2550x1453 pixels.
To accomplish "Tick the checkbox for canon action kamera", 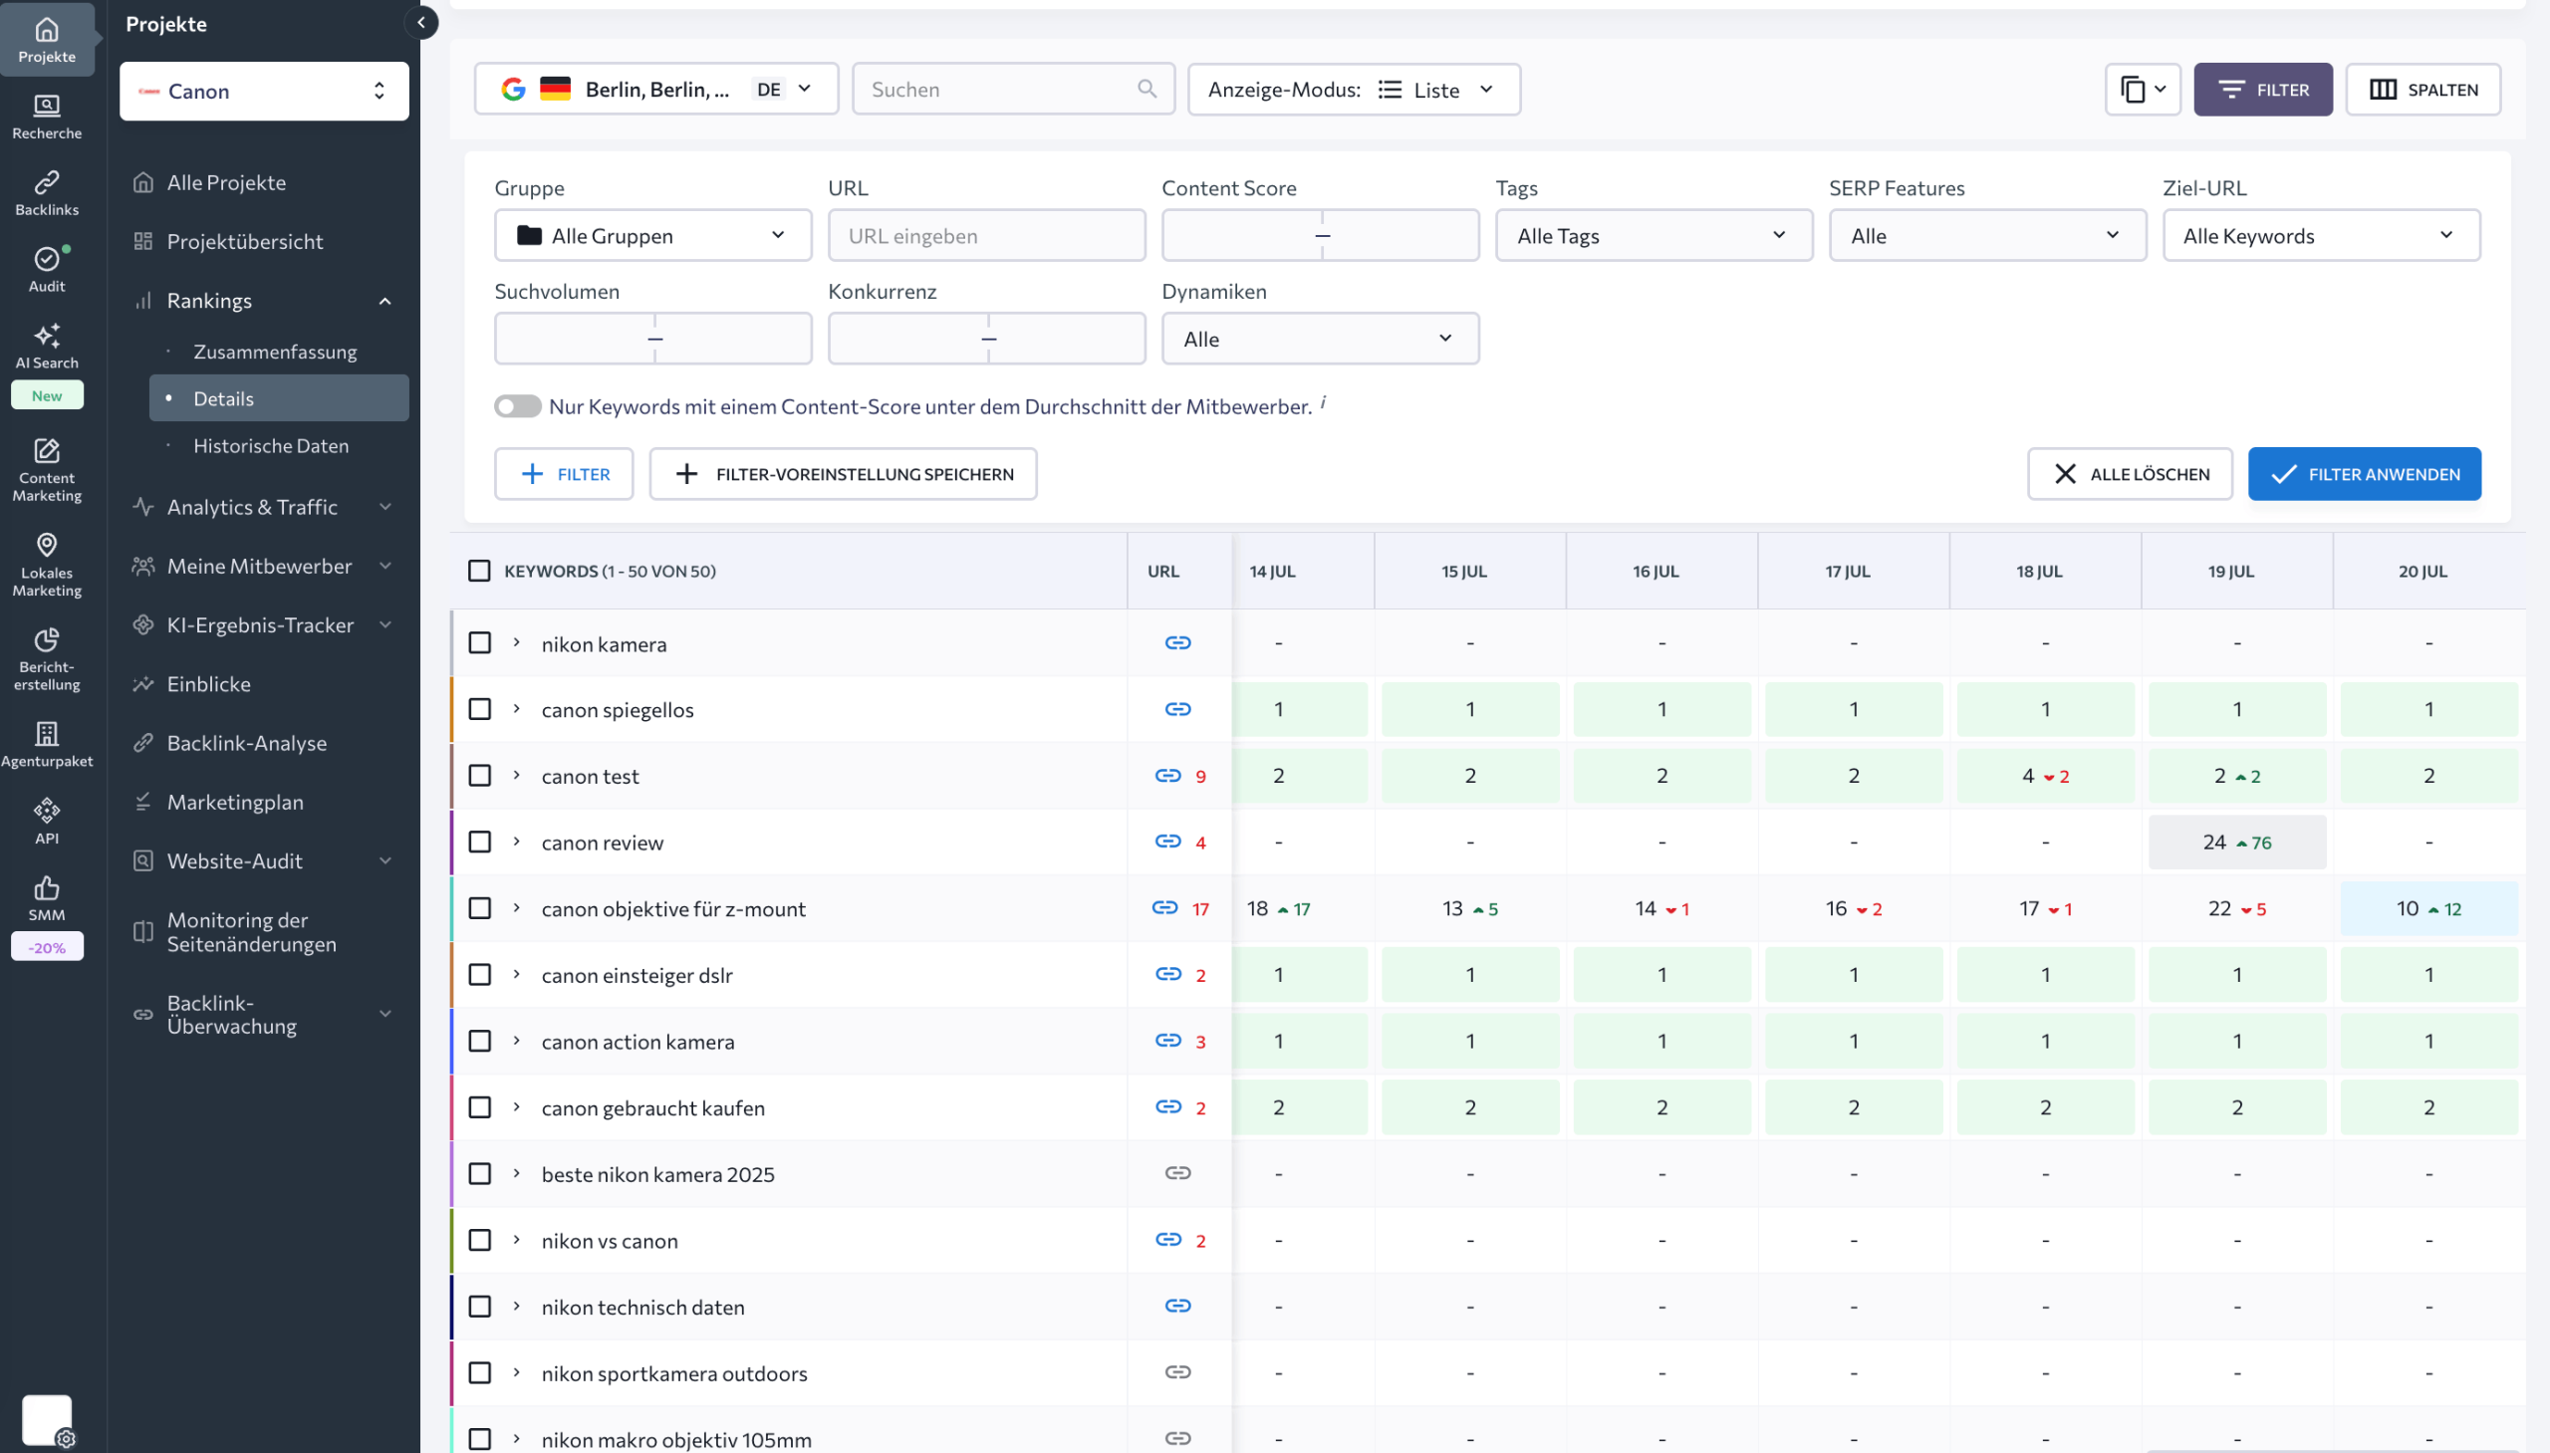I will [x=479, y=1041].
